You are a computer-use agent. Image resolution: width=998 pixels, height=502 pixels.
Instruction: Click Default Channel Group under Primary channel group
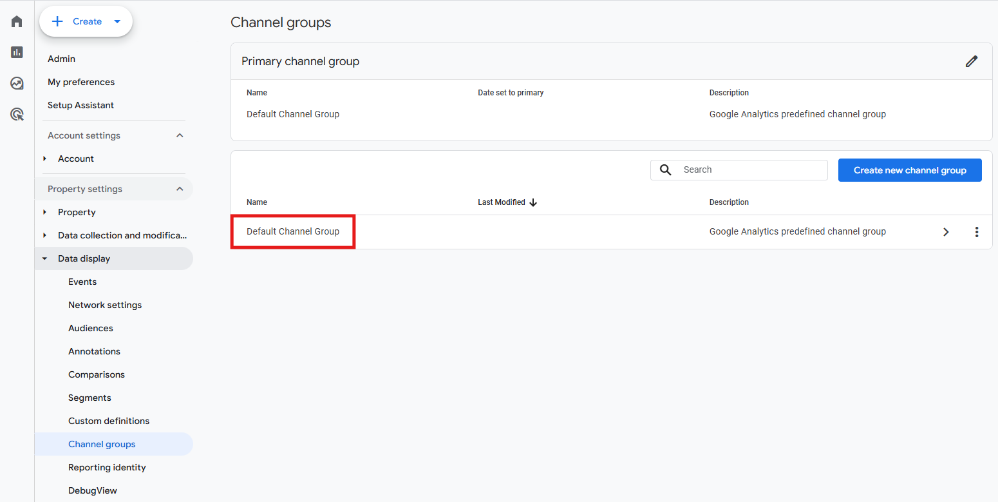tap(293, 114)
